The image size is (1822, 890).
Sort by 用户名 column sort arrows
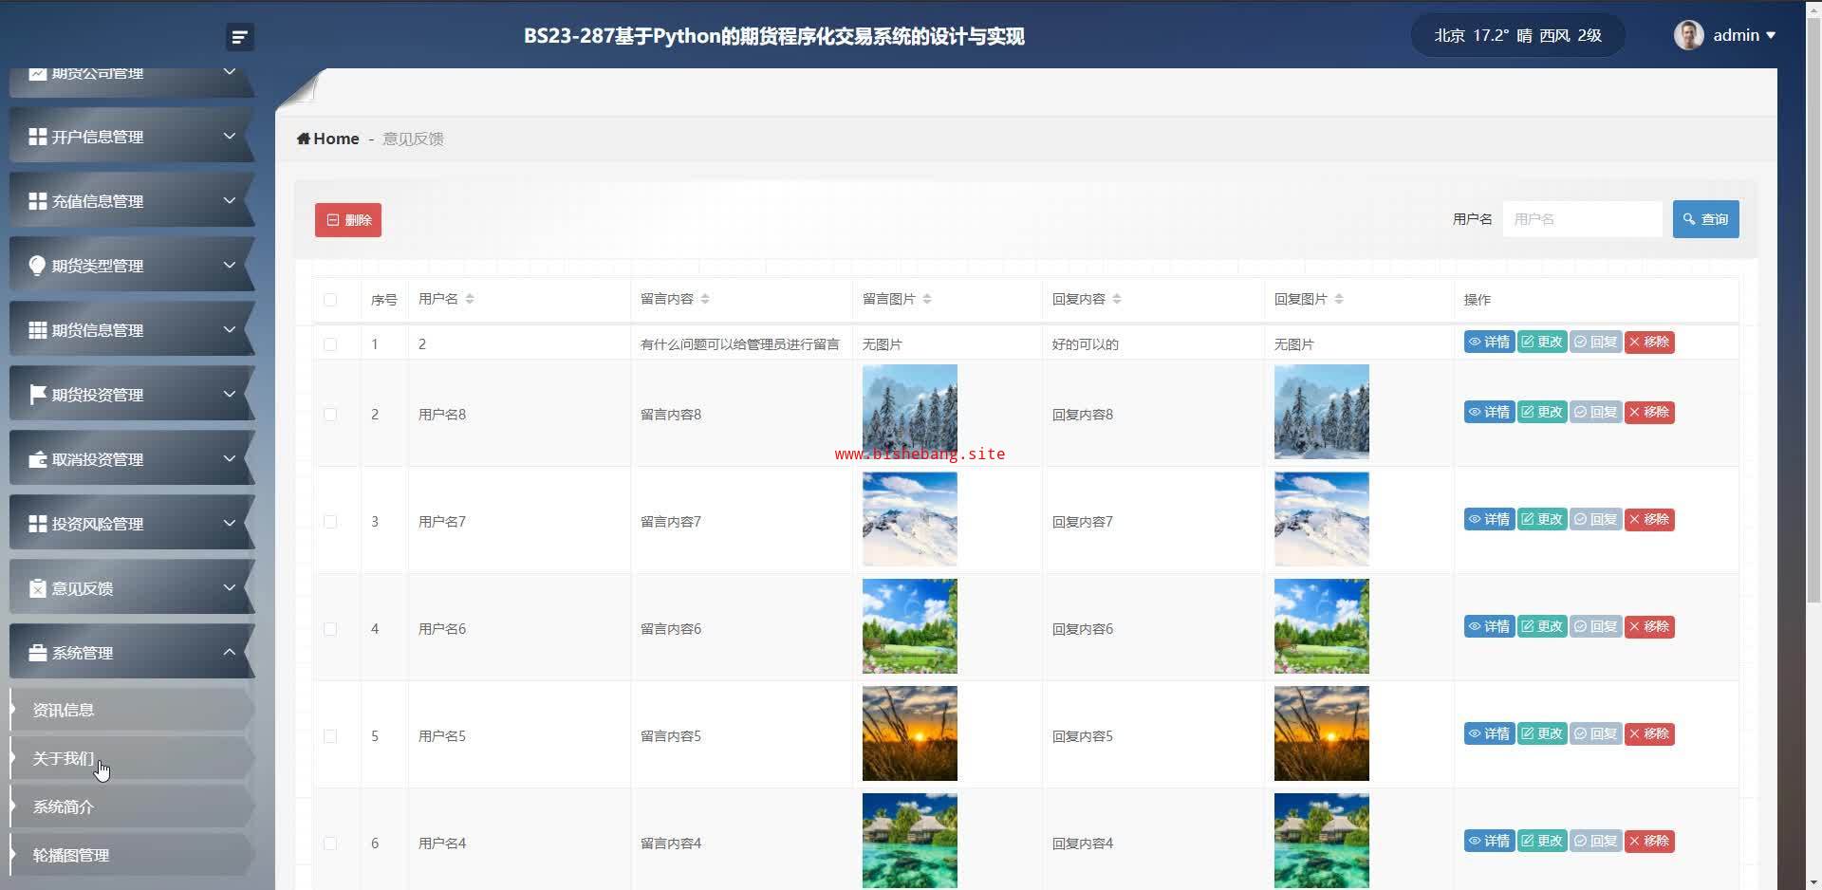470,299
